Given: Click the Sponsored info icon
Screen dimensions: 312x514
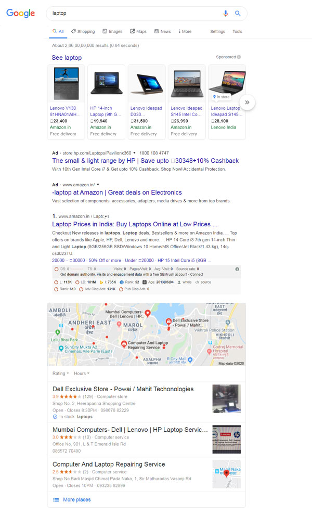Looking at the screenshot, I should [x=239, y=57].
